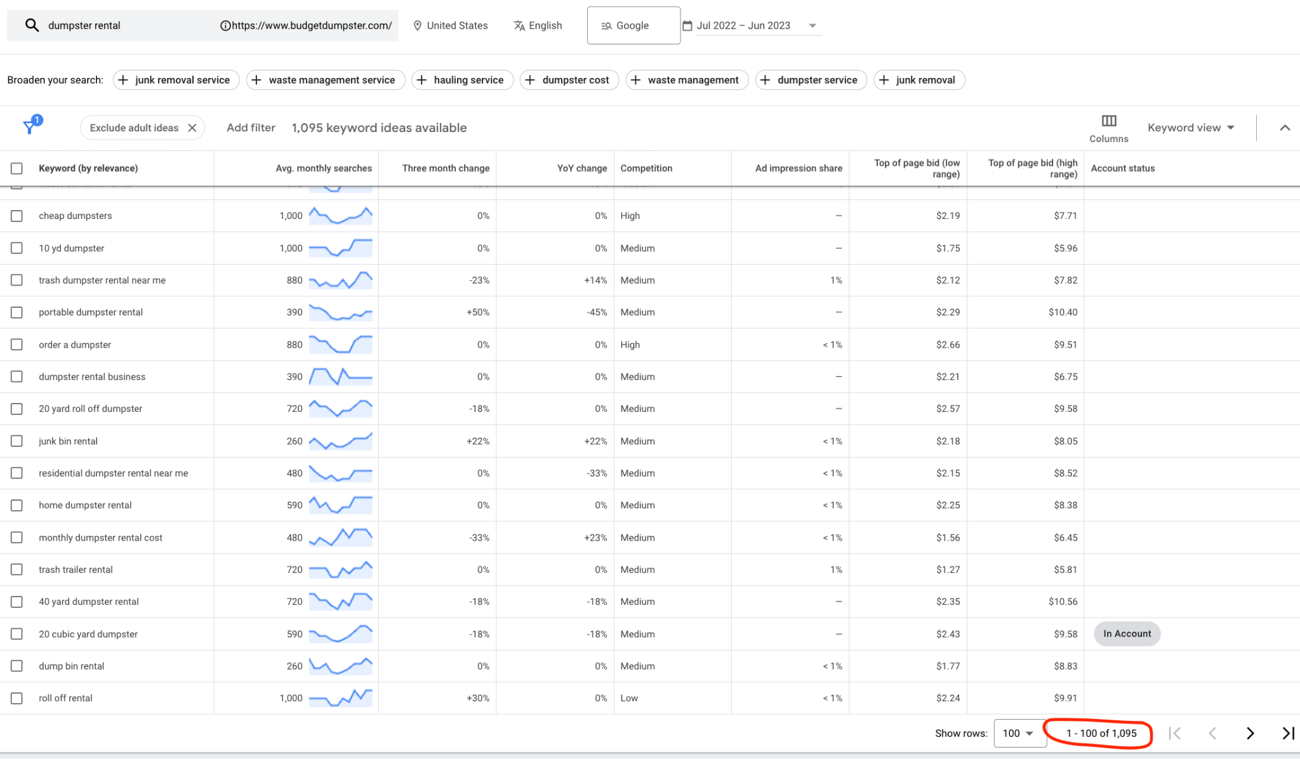Click the keyword trash trailer rental
The height and width of the screenshot is (759, 1300).
[x=76, y=570]
